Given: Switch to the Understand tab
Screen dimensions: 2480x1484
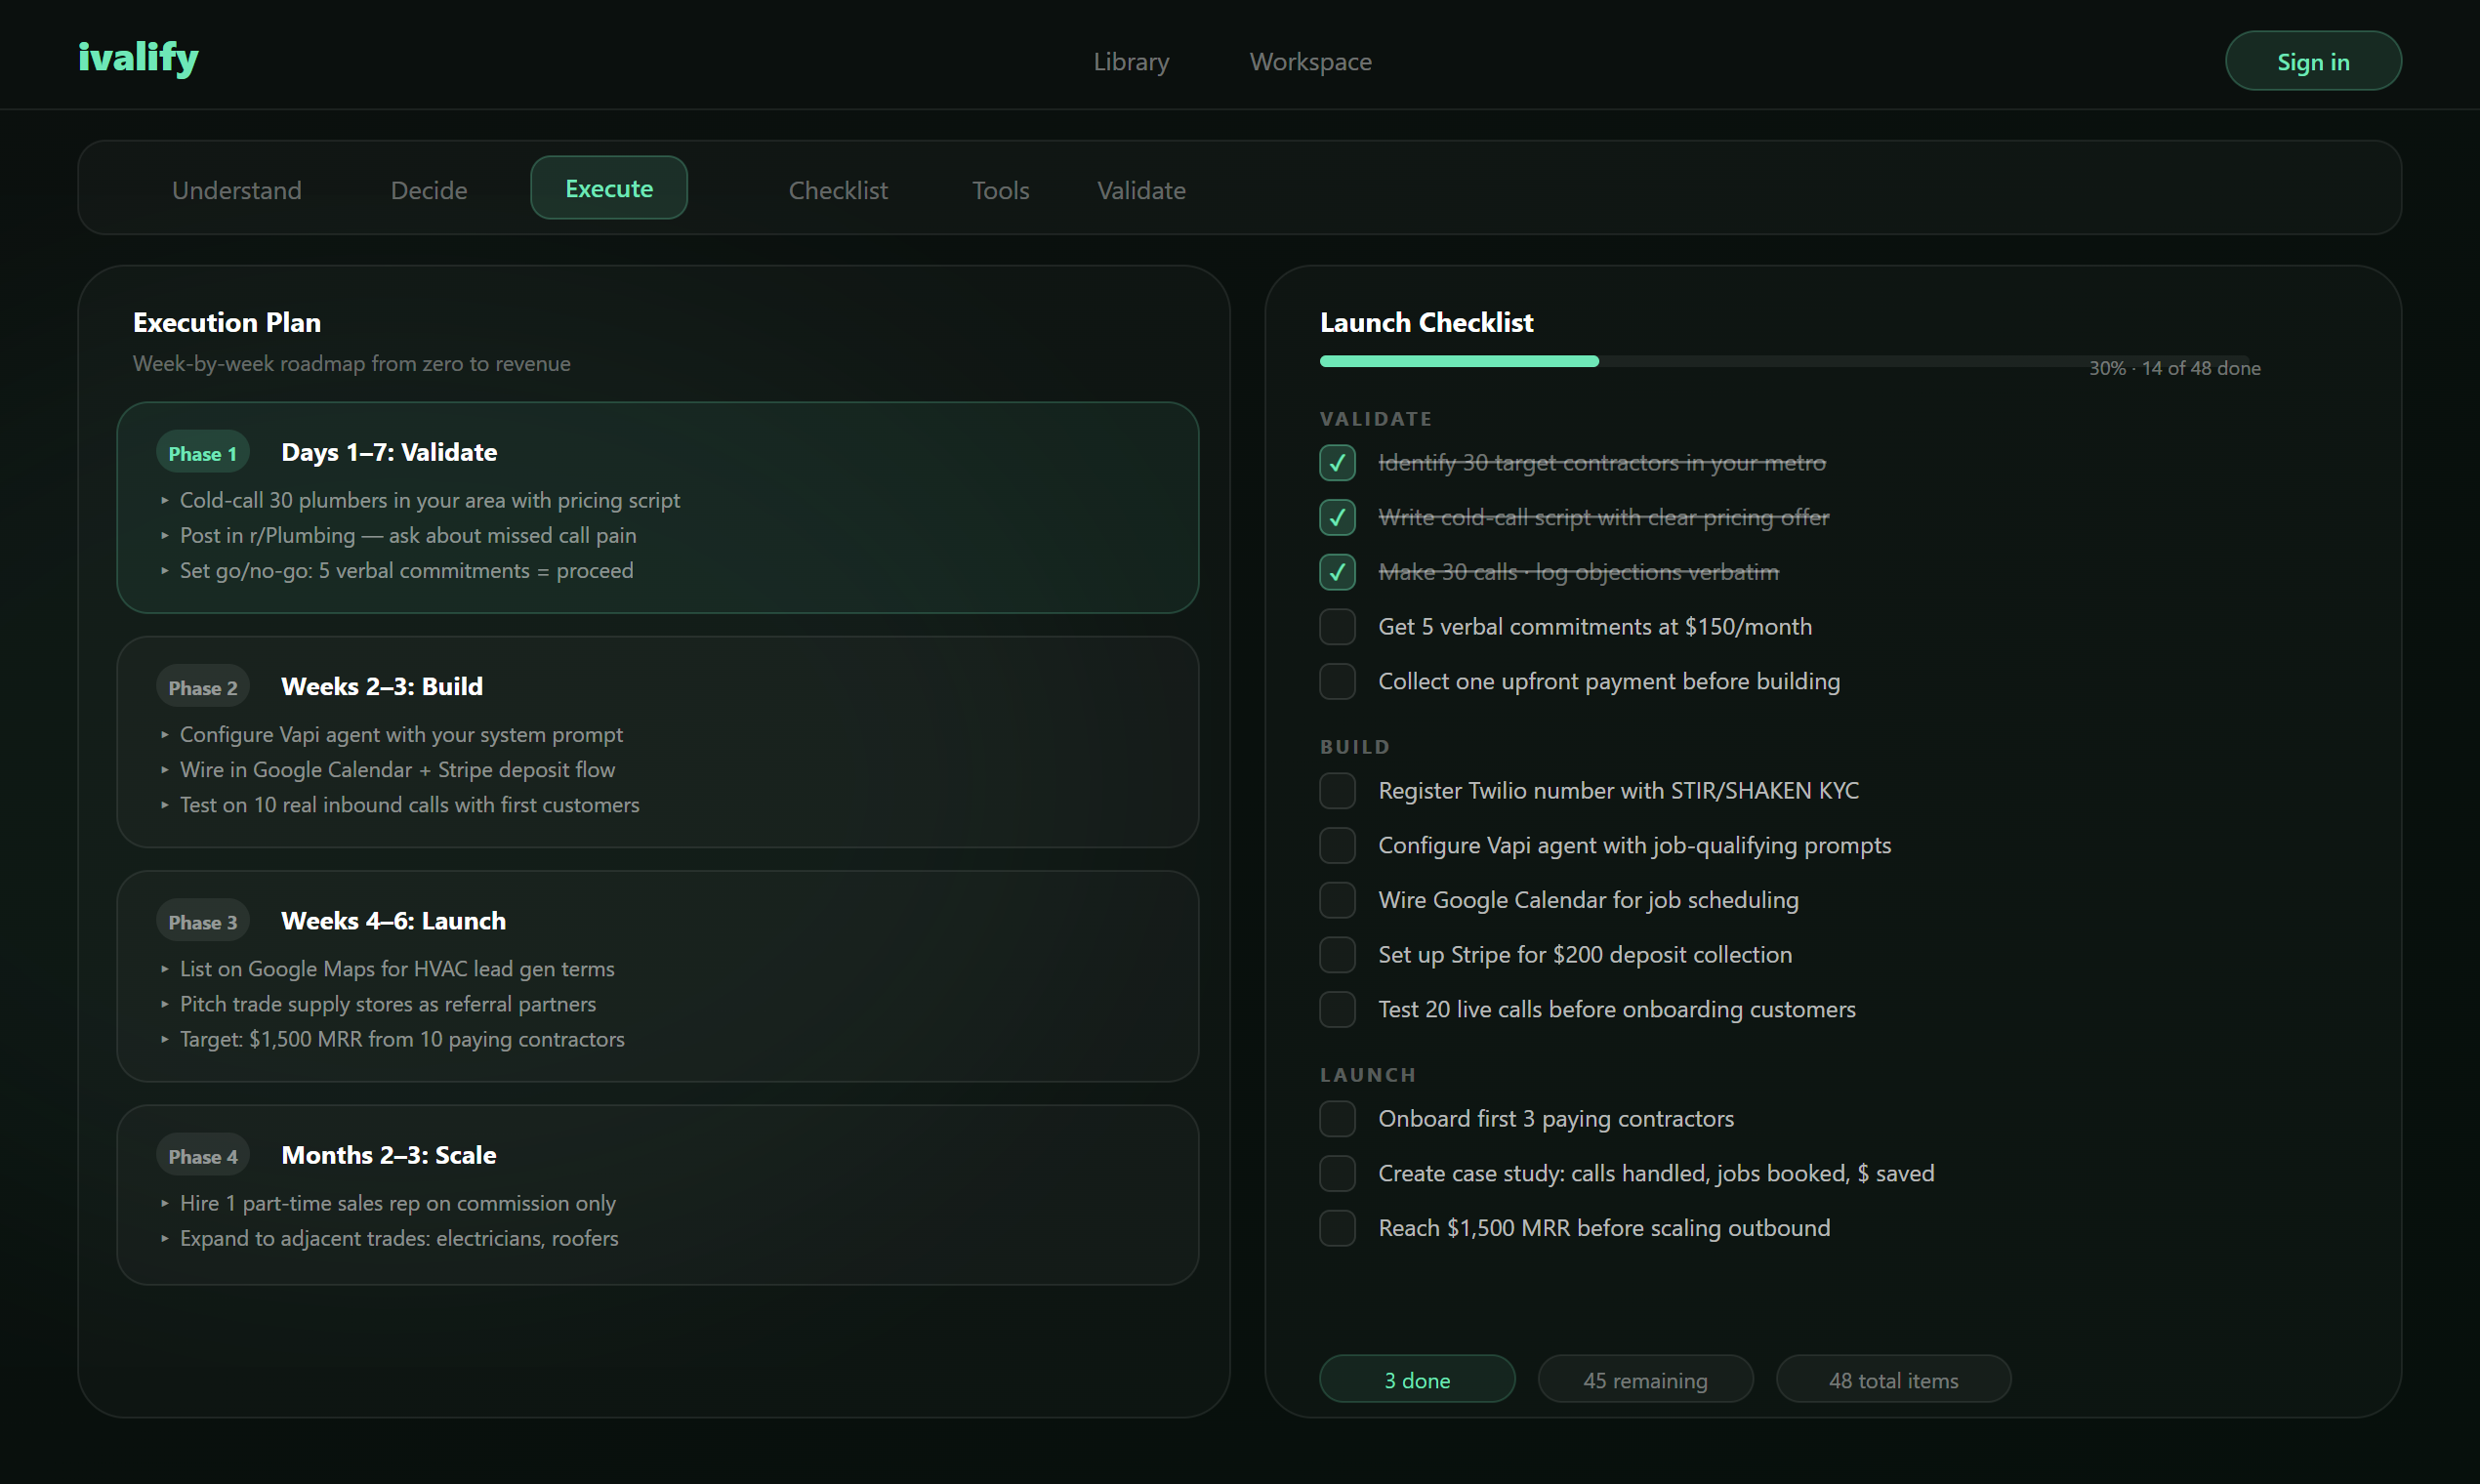Looking at the screenshot, I should (237, 190).
